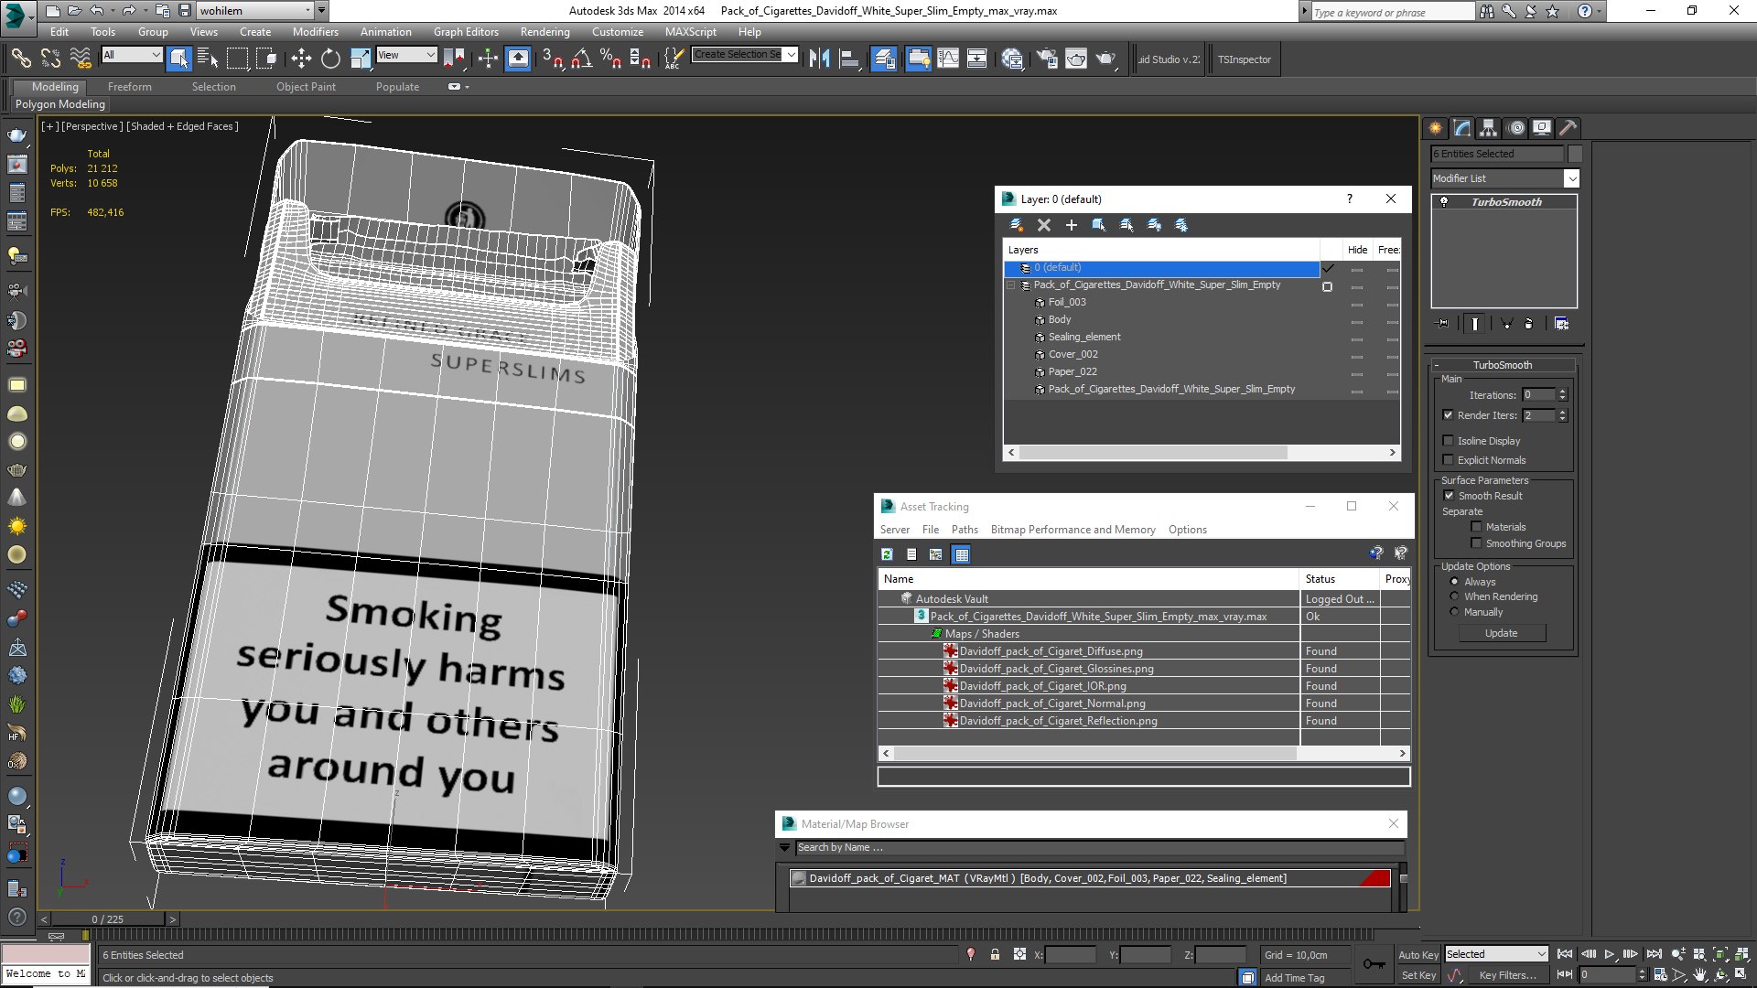Open the Paths menu in Asset Tracking

pyautogui.click(x=965, y=530)
